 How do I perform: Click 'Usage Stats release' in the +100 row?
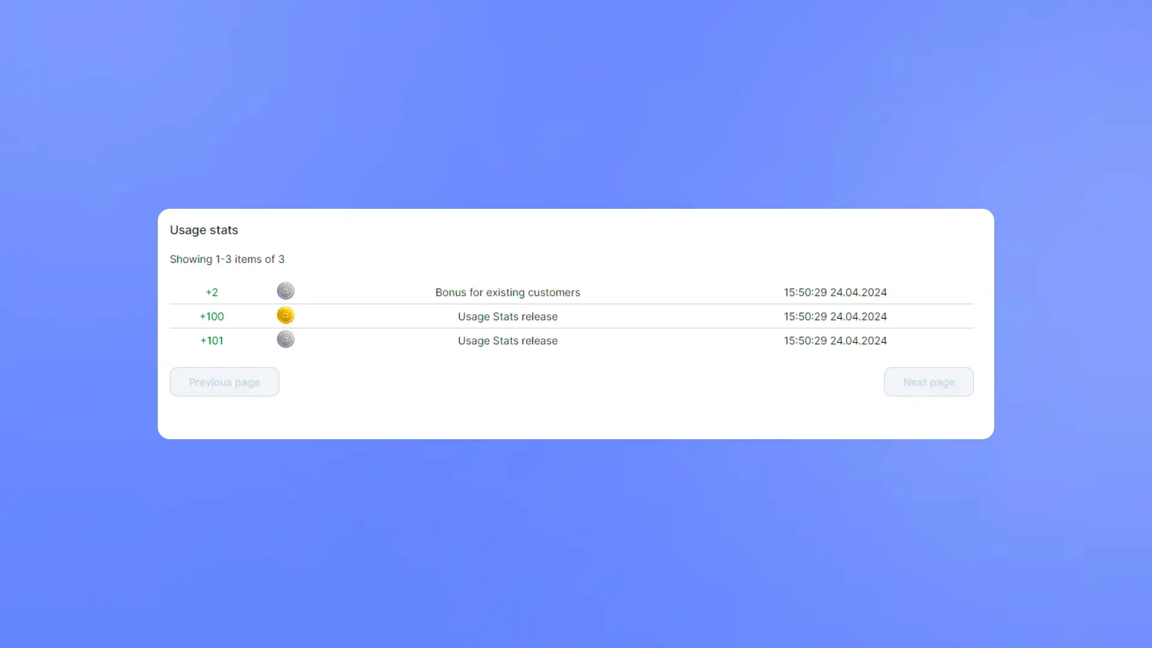coord(508,316)
